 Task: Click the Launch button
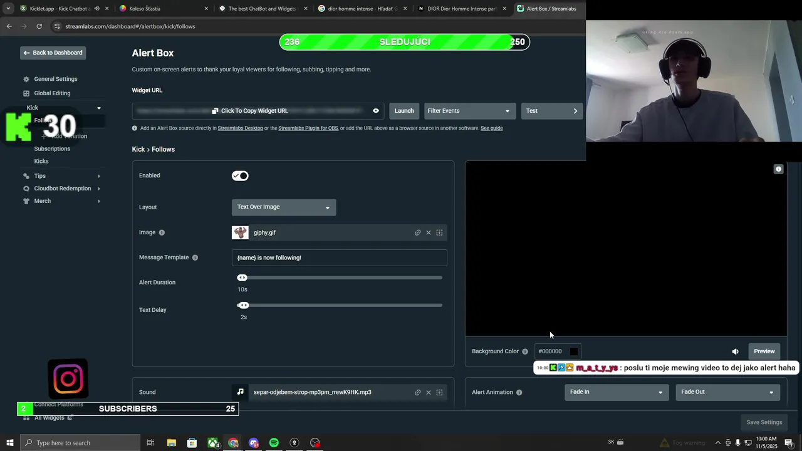(x=404, y=111)
